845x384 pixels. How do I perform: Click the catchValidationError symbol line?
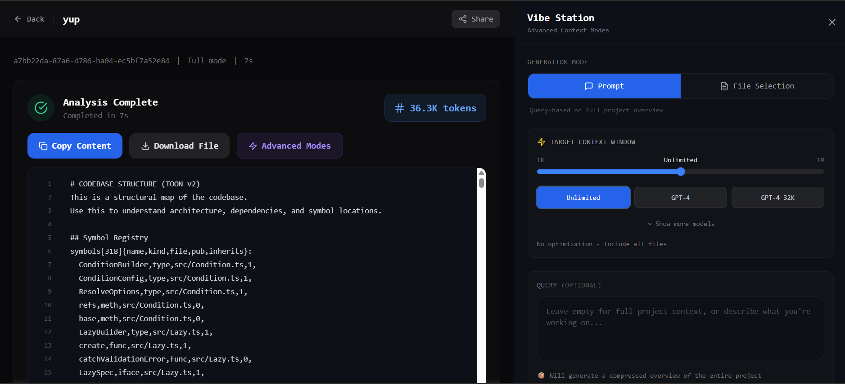[165, 359]
